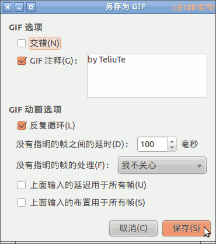
Task: Click the 反复循环(L) label text
Action: coord(53,126)
